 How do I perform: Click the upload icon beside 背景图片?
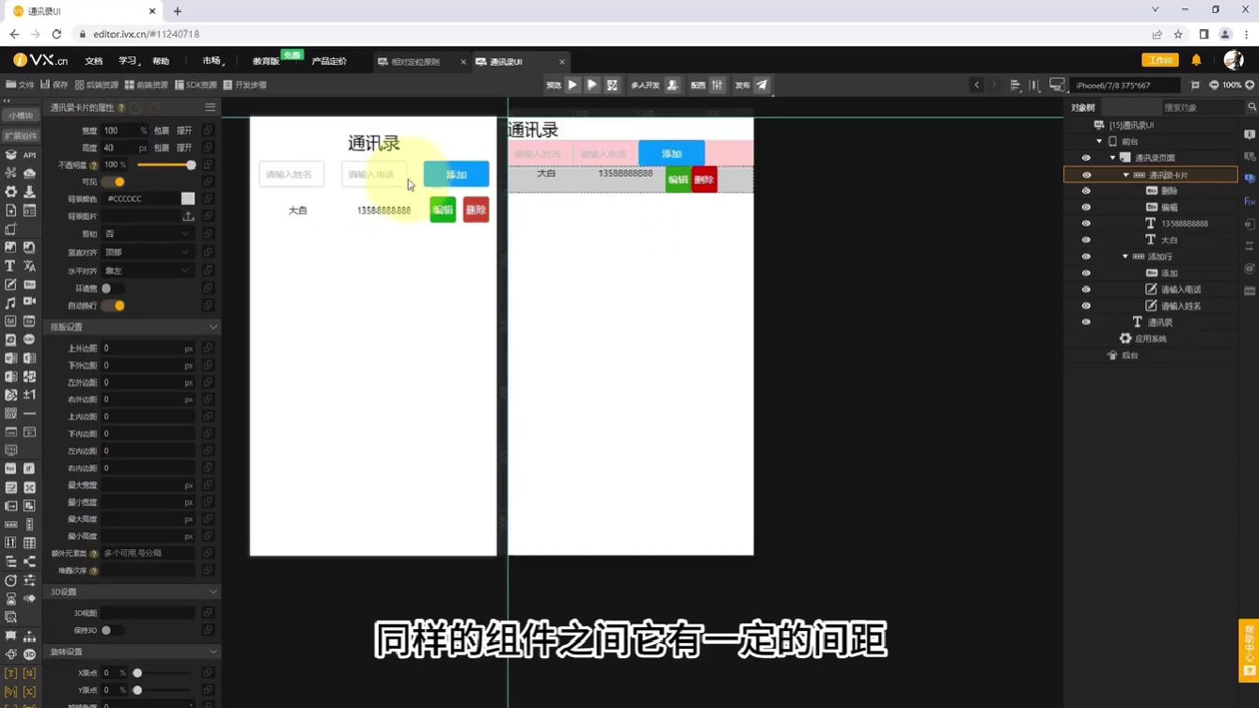click(x=188, y=216)
